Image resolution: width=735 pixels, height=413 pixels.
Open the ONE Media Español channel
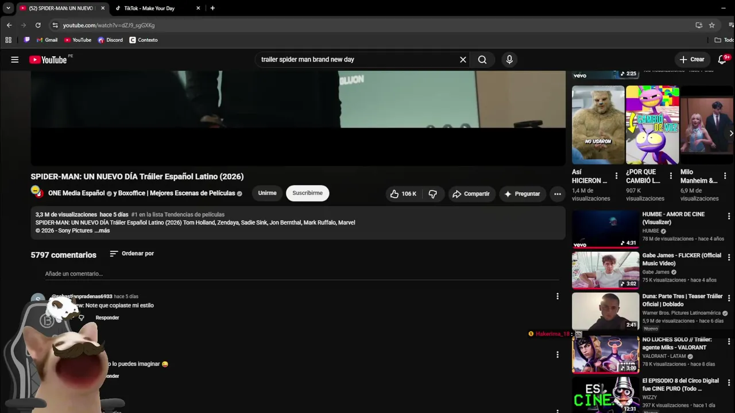tap(76, 193)
